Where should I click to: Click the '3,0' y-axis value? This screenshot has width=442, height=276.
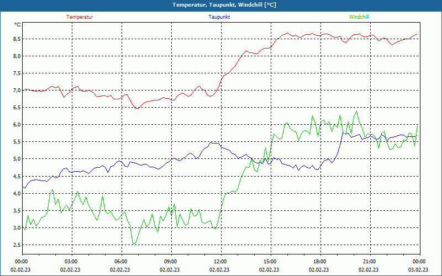pyautogui.click(x=17, y=228)
